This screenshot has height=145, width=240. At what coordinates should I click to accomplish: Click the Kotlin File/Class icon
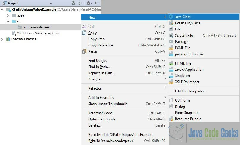point(171,23)
